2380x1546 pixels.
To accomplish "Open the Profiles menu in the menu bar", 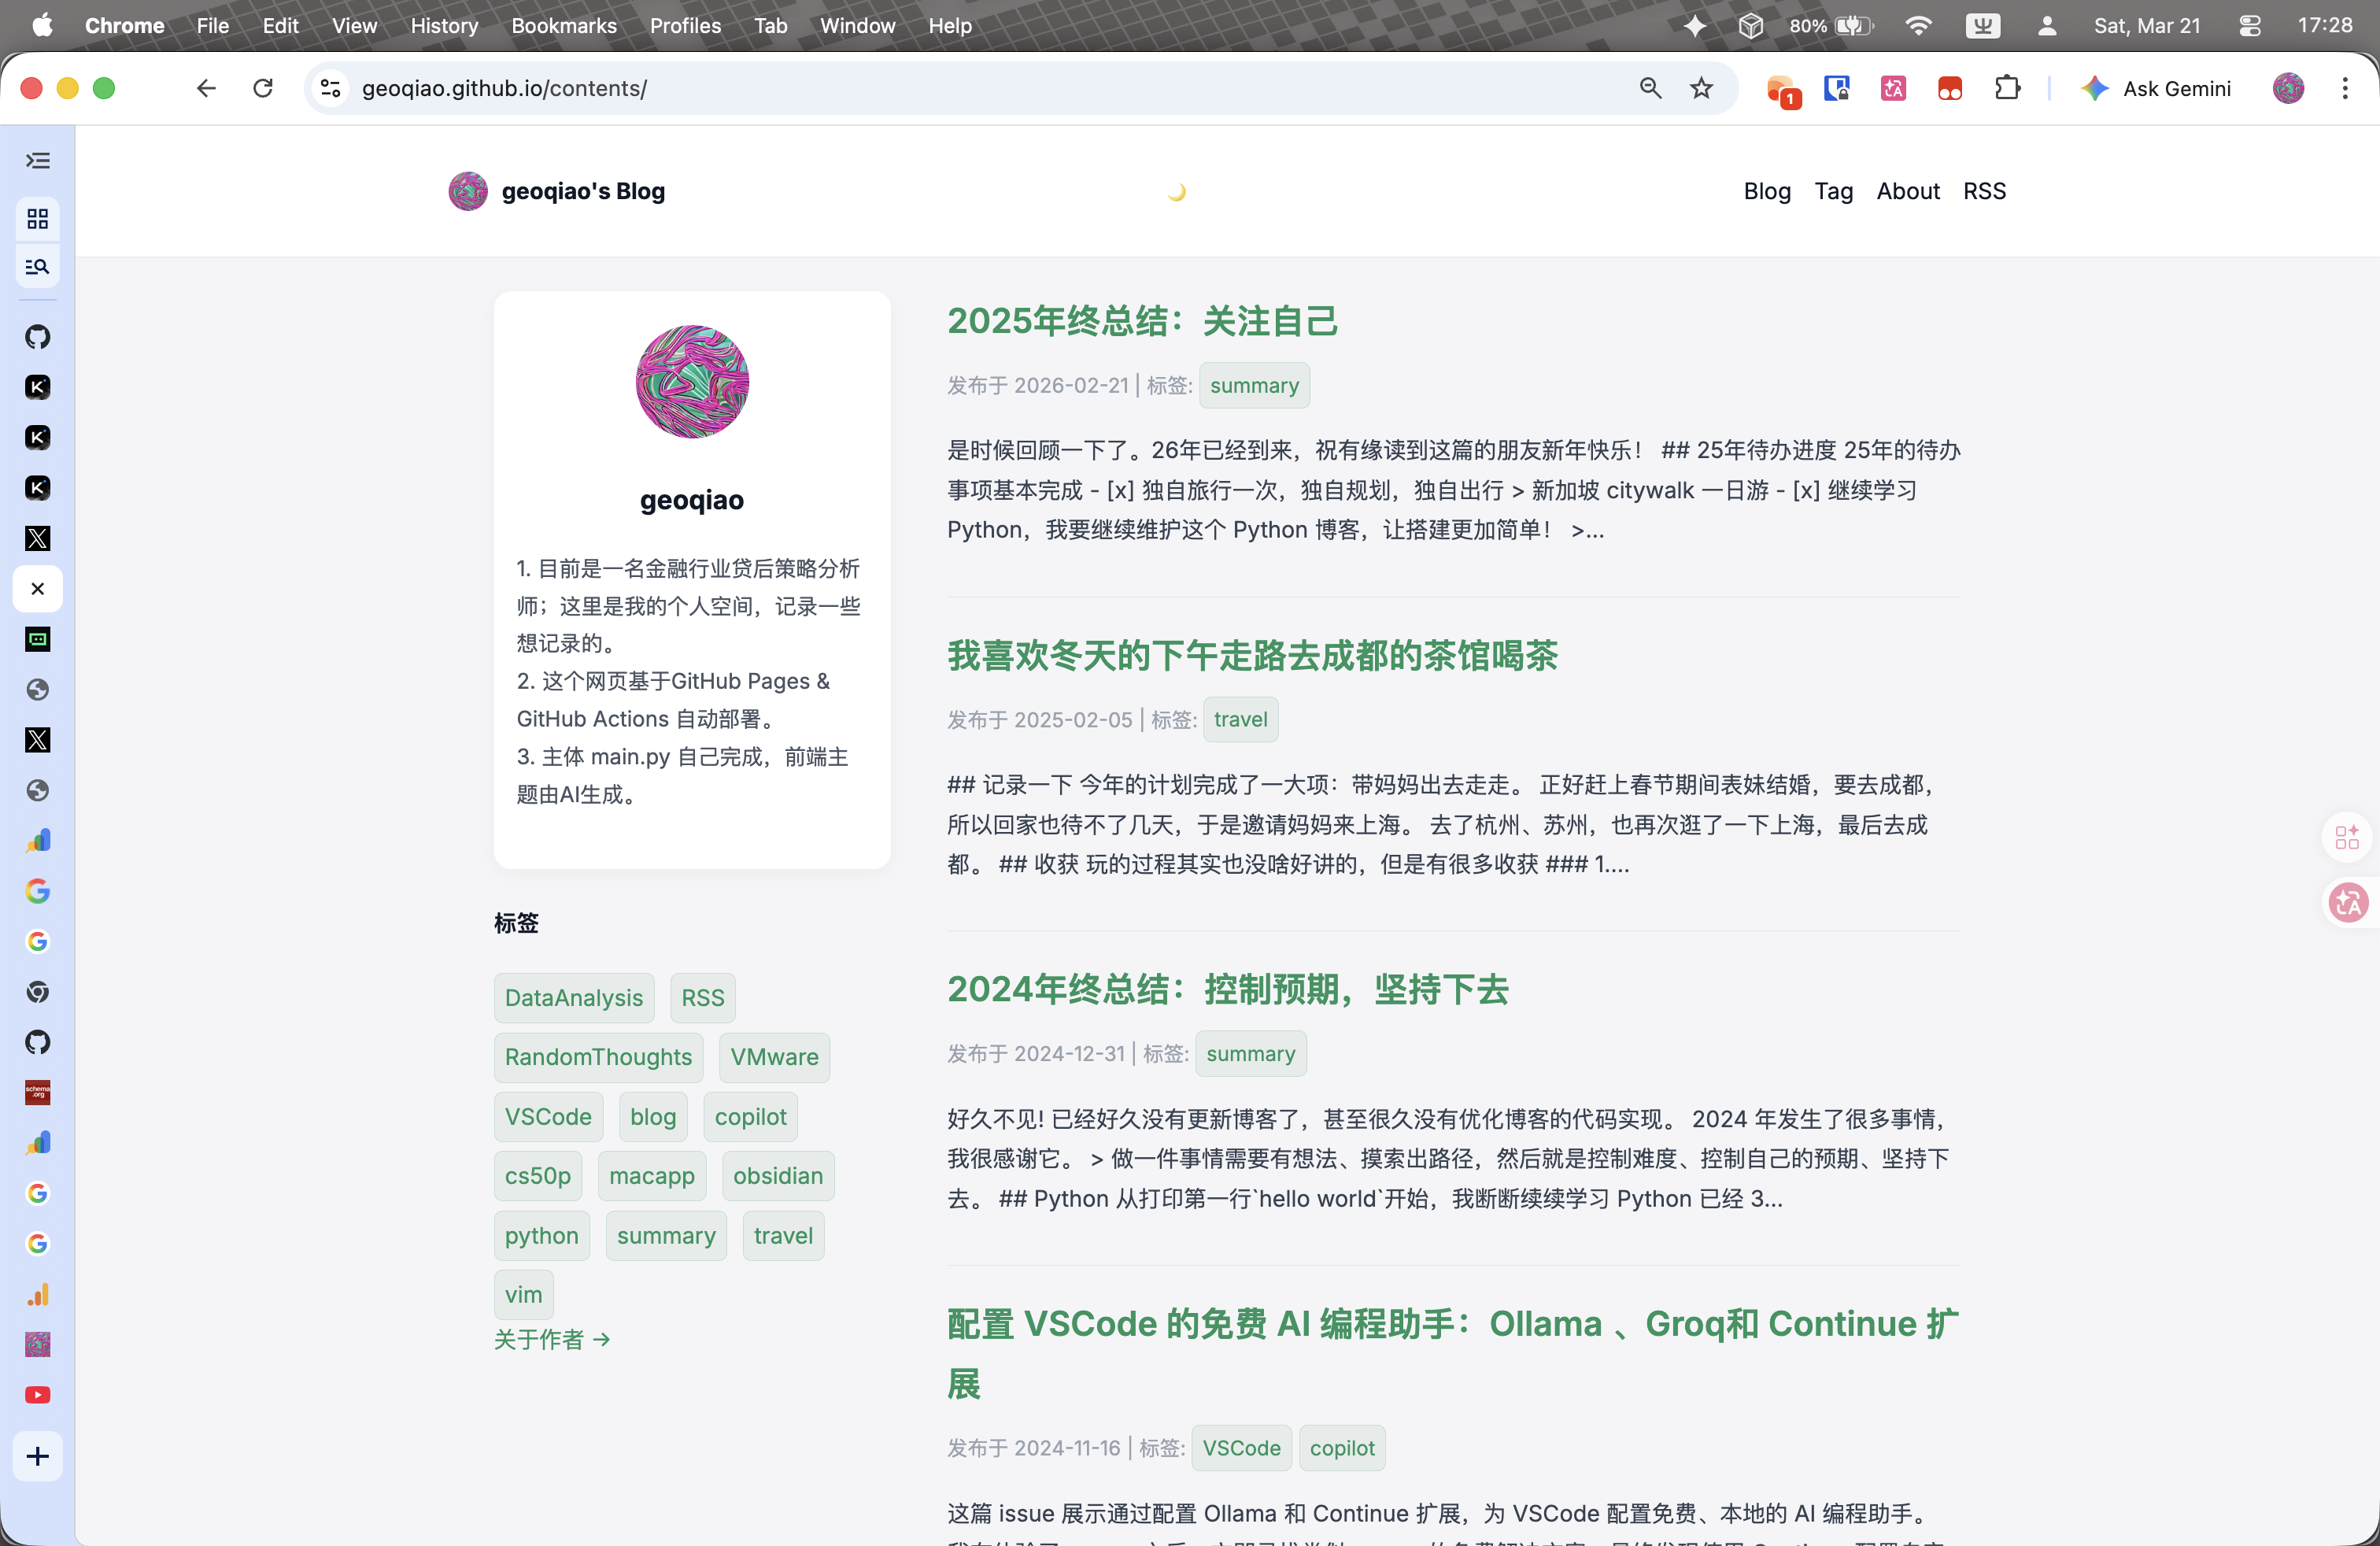I will [685, 25].
